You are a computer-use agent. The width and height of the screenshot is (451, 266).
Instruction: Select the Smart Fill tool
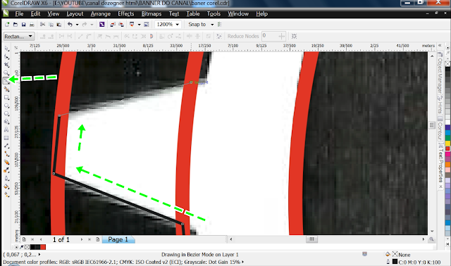(x=6, y=89)
